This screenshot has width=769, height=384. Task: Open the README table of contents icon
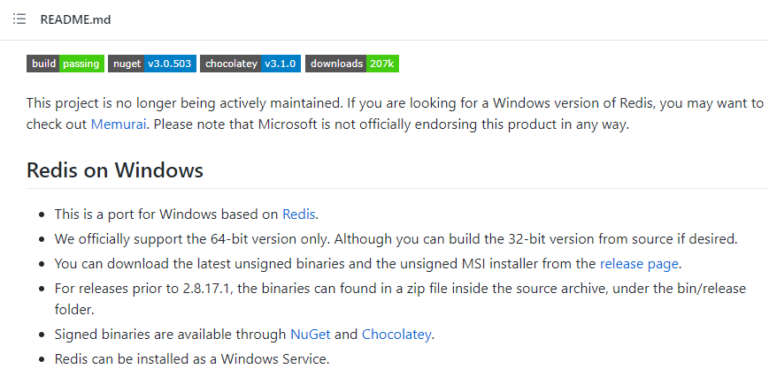19,19
